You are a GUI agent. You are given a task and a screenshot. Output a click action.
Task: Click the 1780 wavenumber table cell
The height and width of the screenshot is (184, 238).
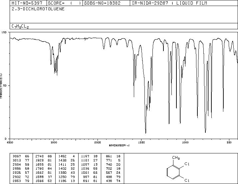40,168
